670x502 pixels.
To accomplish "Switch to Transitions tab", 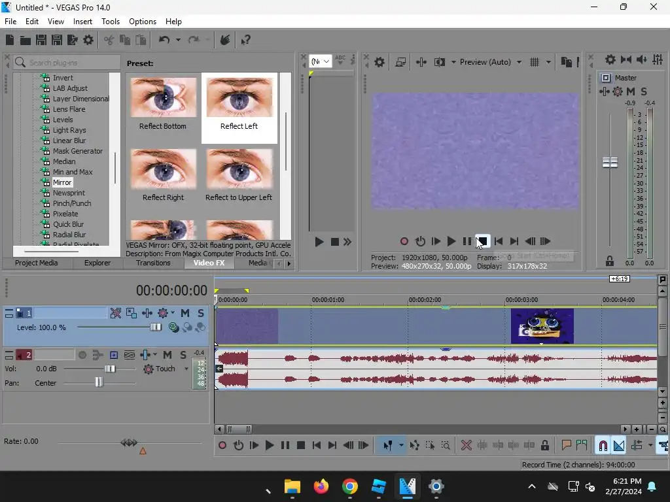I will coord(153,263).
